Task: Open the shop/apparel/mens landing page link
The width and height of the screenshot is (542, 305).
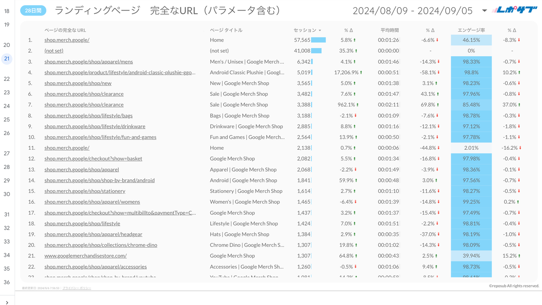Action: coord(89,62)
